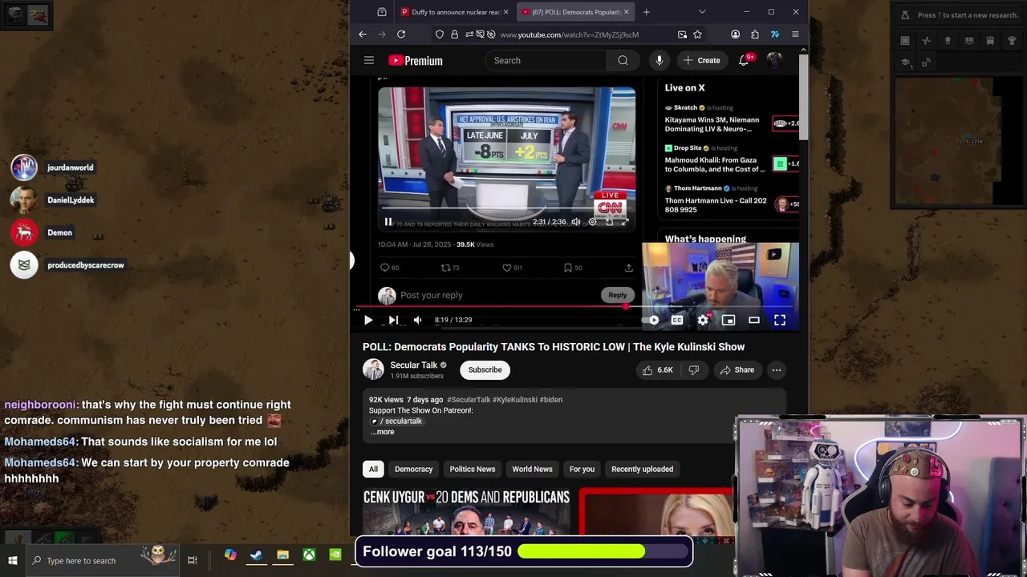The width and height of the screenshot is (1027, 577).
Task: Play the paused YouTube video
Action: (368, 320)
